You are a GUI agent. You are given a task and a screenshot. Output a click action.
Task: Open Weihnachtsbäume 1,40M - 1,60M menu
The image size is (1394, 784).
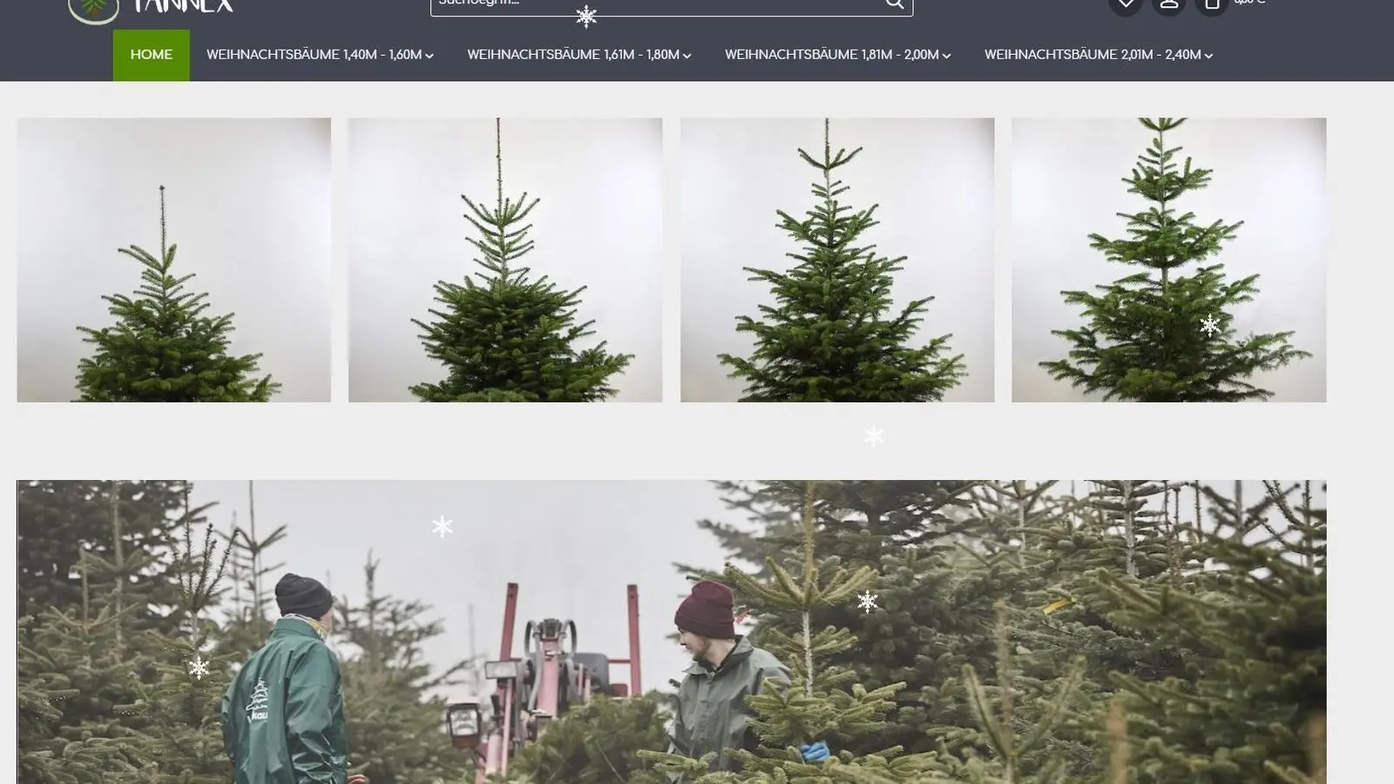314,55
